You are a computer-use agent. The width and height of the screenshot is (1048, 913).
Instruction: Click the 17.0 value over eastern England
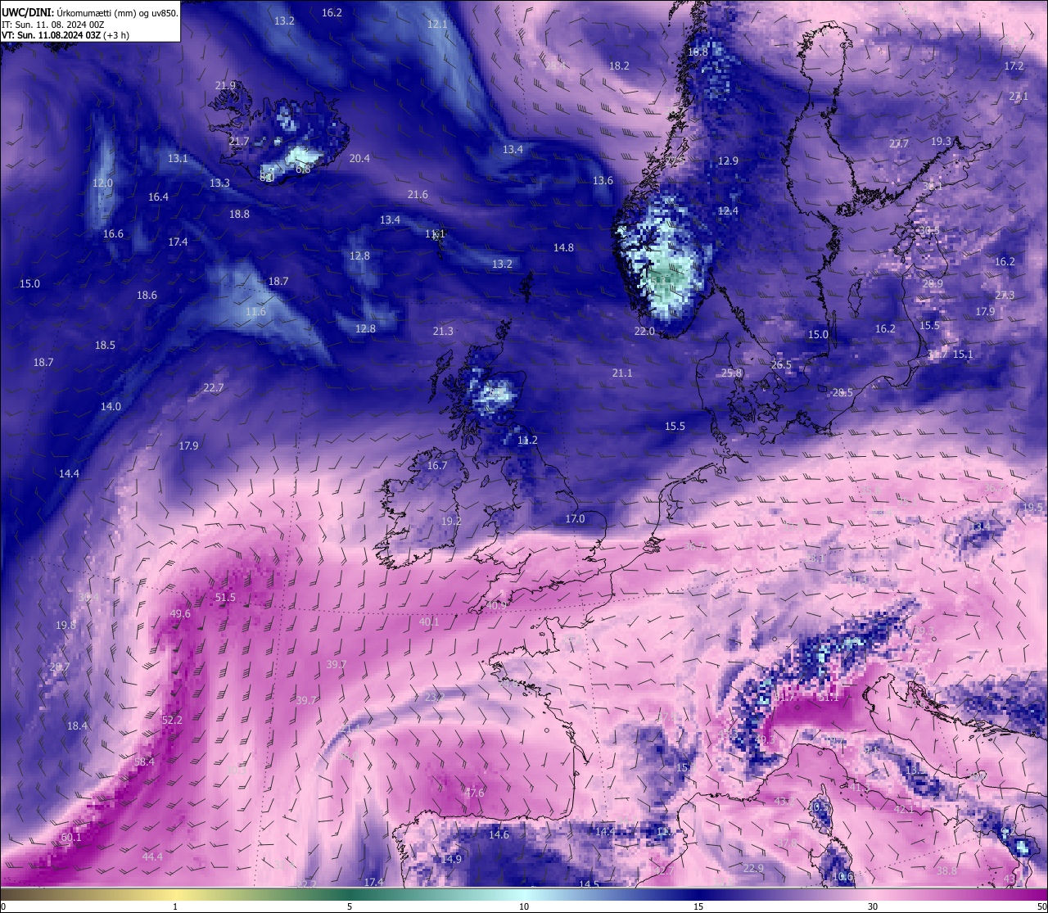click(575, 518)
